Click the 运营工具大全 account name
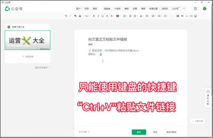This screenshot has height=138, width=213. click(18, 27)
